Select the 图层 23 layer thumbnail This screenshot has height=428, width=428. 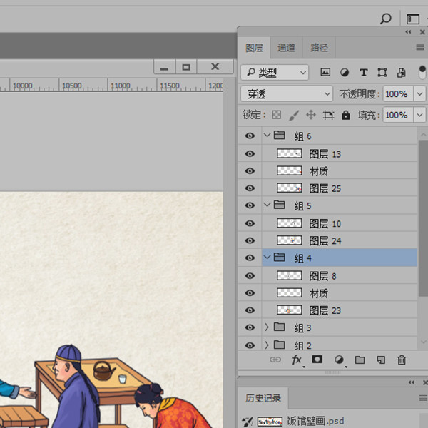[290, 310]
